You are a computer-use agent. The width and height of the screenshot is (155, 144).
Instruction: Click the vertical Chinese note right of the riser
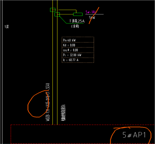(63, 112)
